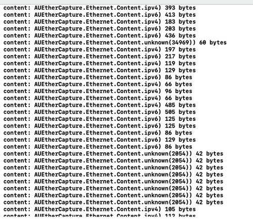Click the ipv4 393 bytes log line
The height and width of the screenshot is (219, 253).
100,8
